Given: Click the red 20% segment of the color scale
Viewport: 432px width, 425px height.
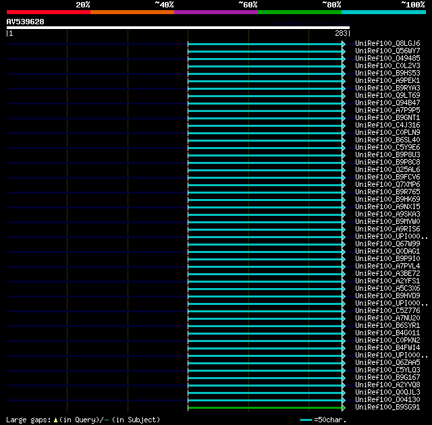Looking at the screenshot, I should (49, 12).
